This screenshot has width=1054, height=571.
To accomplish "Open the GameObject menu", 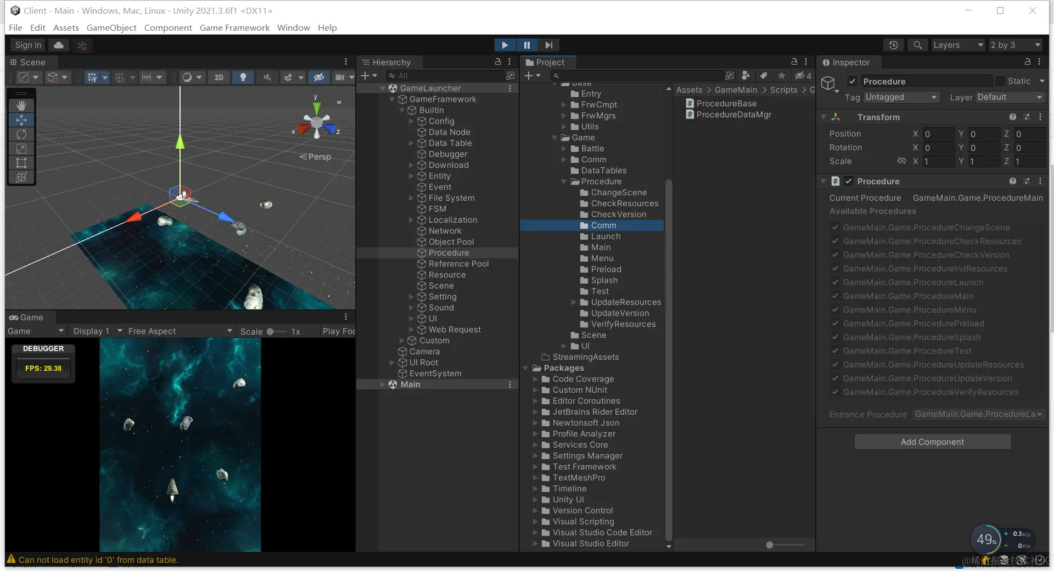I will point(111,27).
